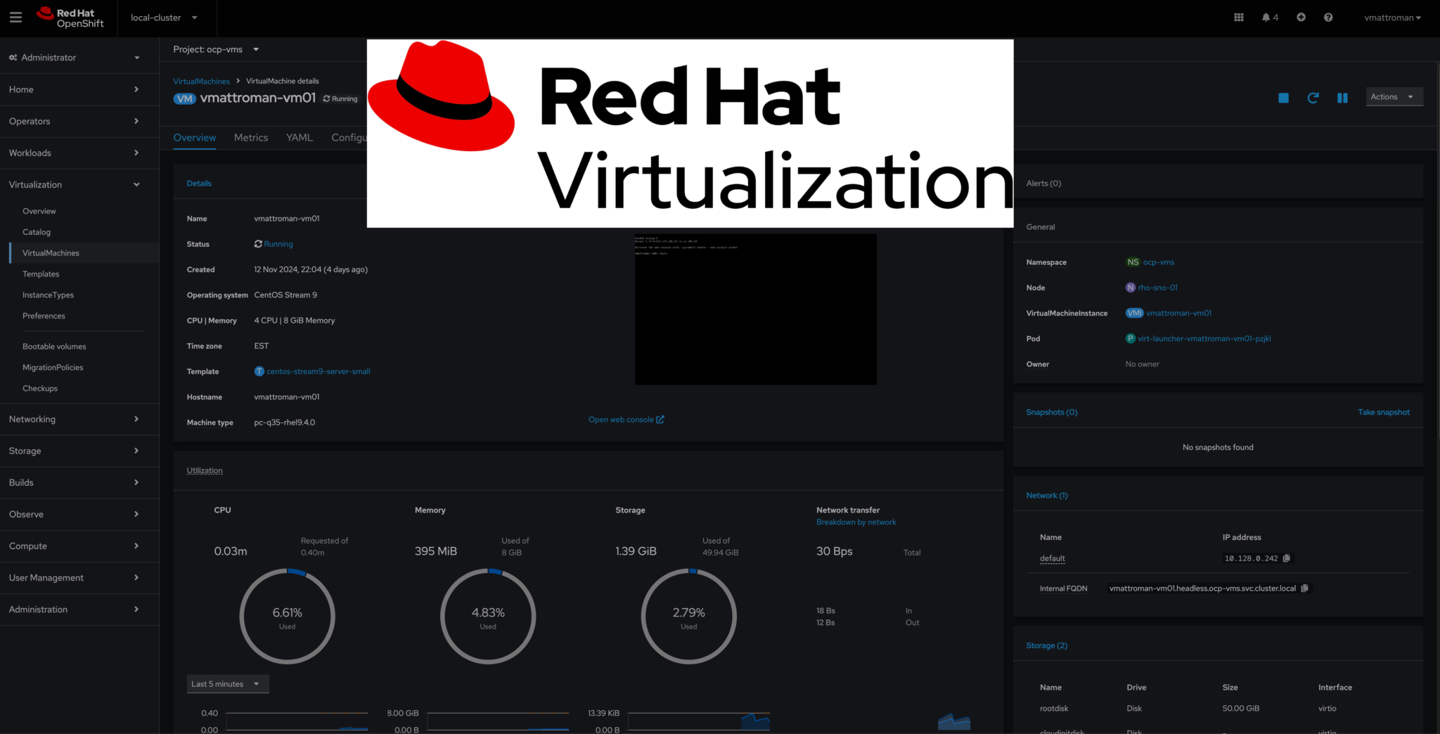Pause the virtual machine
This screenshot has width=1440, height=734.
pos(1342,98)
